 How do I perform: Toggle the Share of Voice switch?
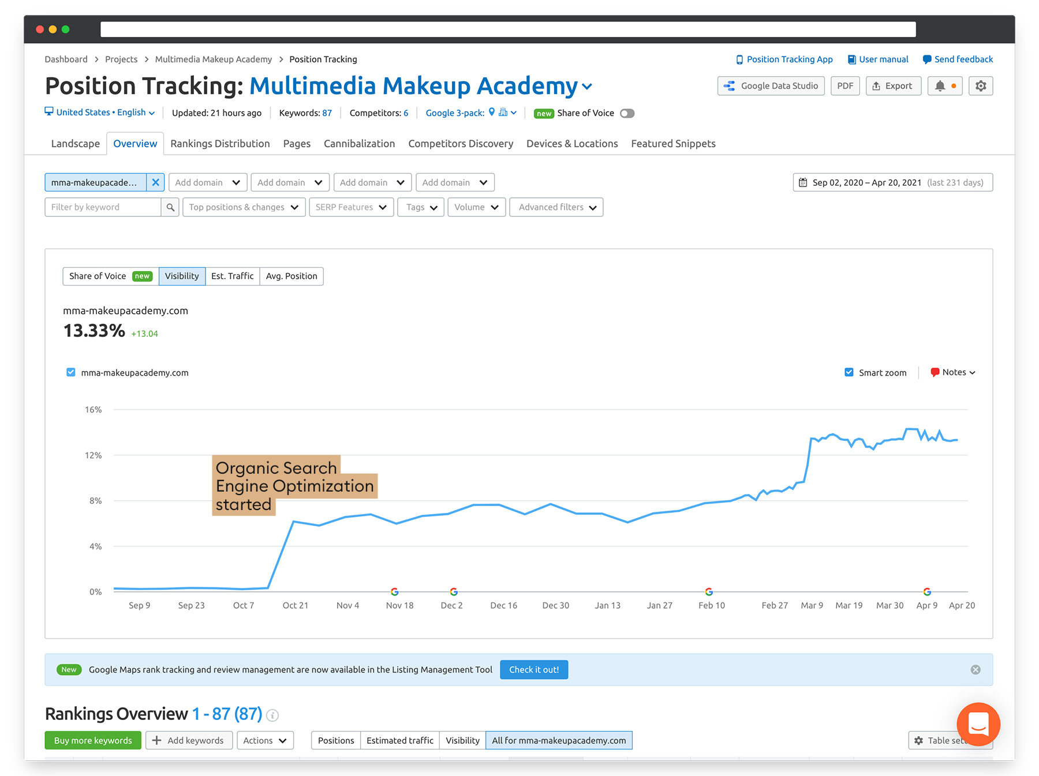click(x=627, y=113)
